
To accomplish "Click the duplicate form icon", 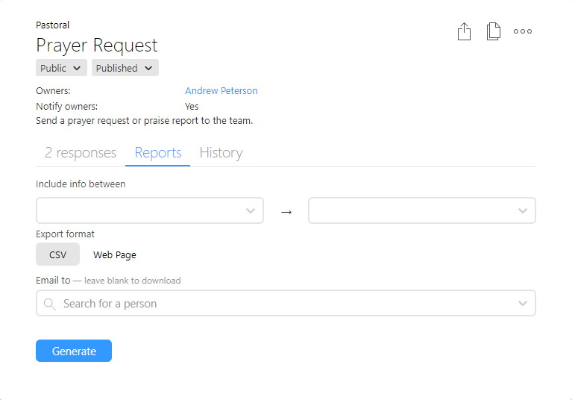I will click(494, 31).
